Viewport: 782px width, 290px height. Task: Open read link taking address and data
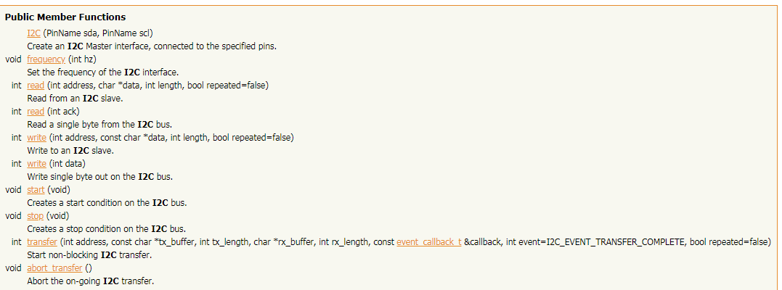(x=36, y=86)
